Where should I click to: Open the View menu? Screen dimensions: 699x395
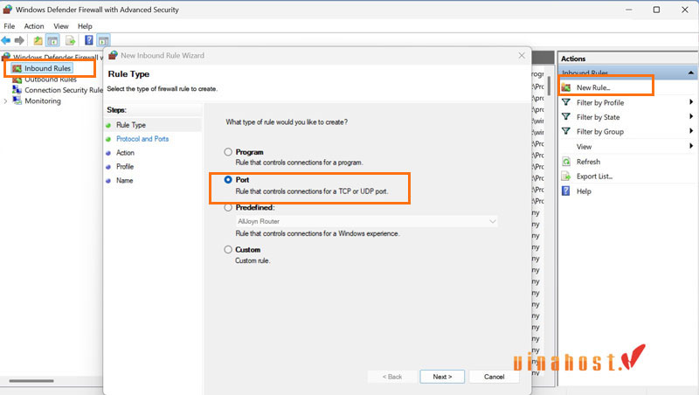point(61,26)
